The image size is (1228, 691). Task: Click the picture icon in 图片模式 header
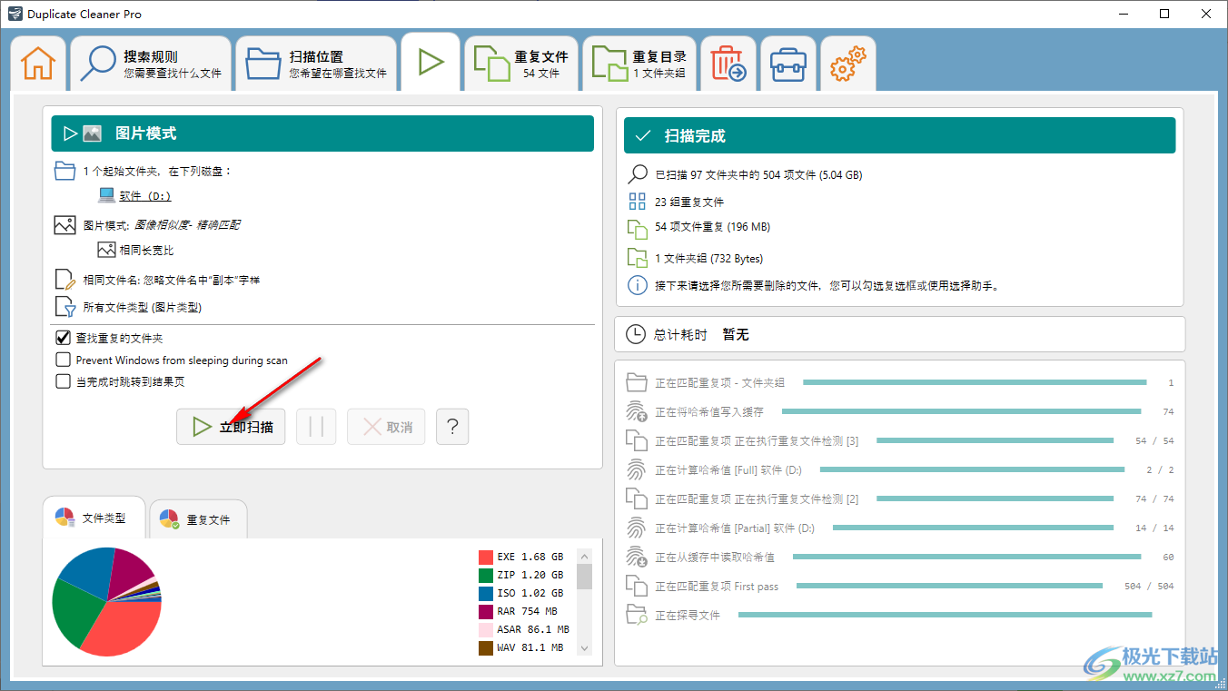tap(92, 133)
